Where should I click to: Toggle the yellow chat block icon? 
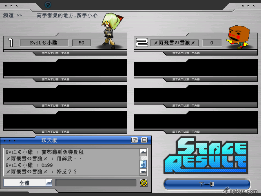pos(144,183)
